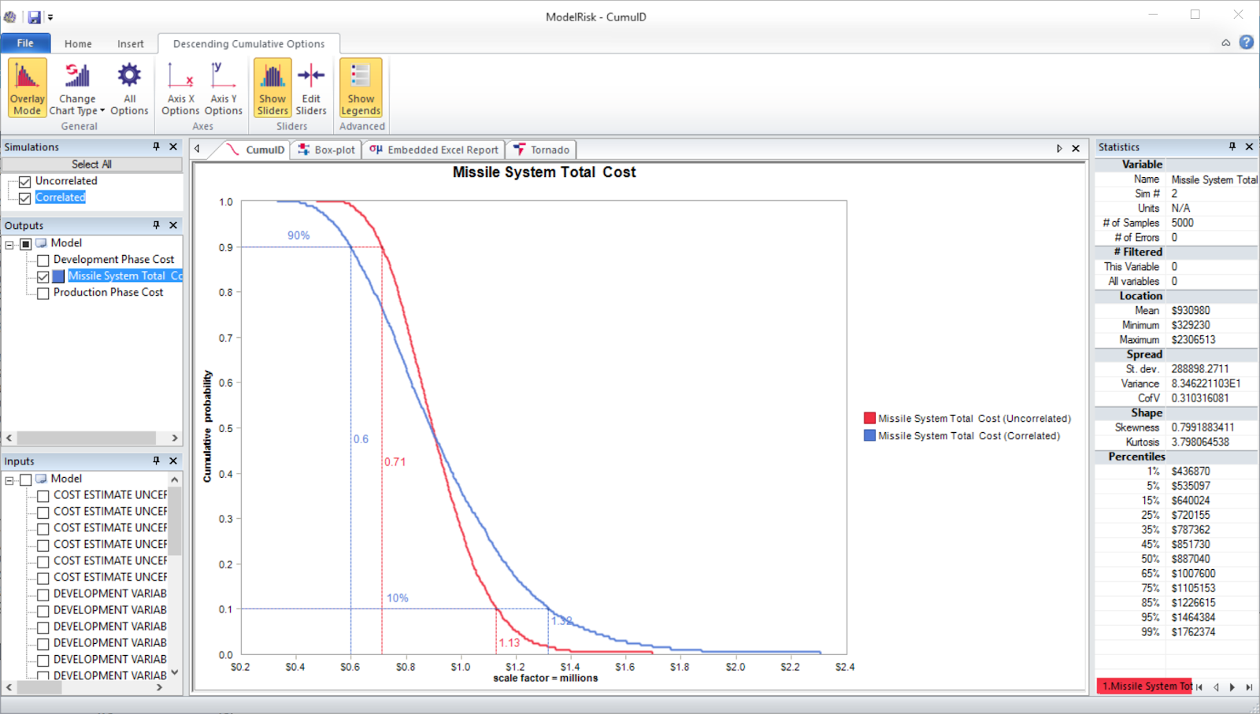The width and height of the screenshot is (1260, 714).
Task: Open the Edit Sliders tool
Action: 310,87
